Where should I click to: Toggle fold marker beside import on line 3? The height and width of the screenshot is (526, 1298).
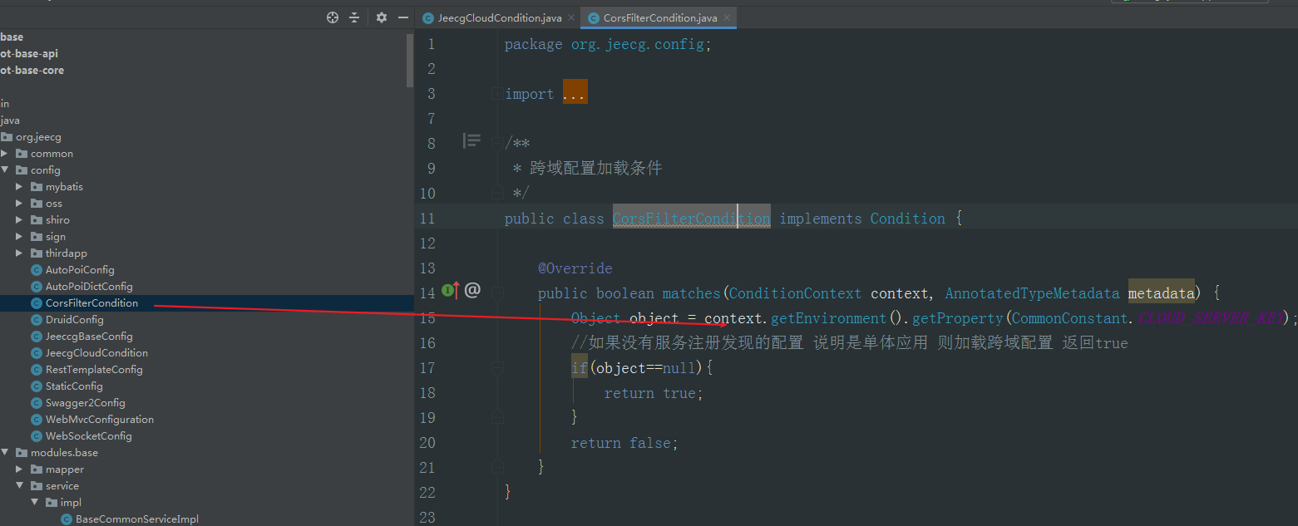click(496, 94)
